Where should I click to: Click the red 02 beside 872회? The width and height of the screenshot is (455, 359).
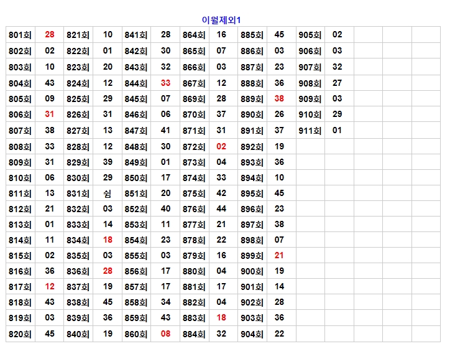click(x=221, y=146)
